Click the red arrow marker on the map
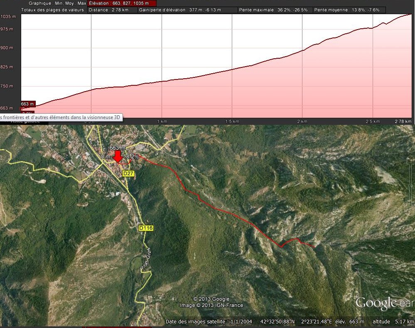This screenshot has height=328, width=415. click(118, 157)
